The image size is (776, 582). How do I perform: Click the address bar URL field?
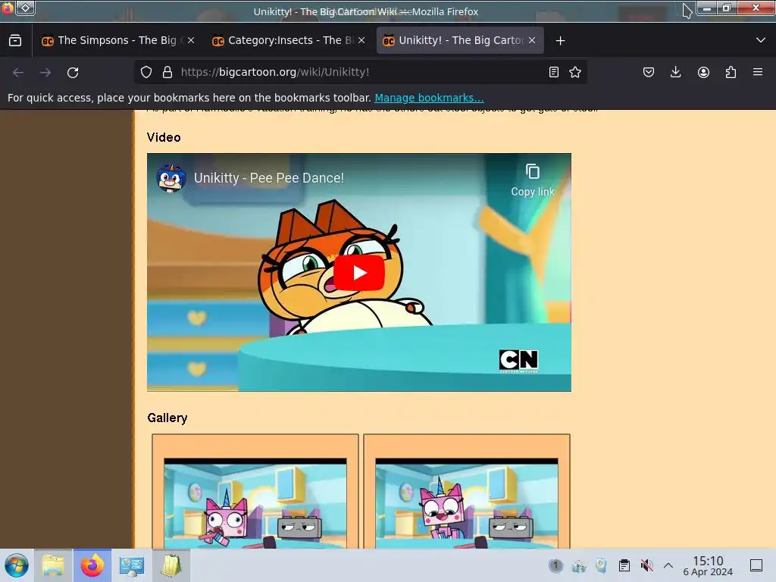(x=358, y=72)
